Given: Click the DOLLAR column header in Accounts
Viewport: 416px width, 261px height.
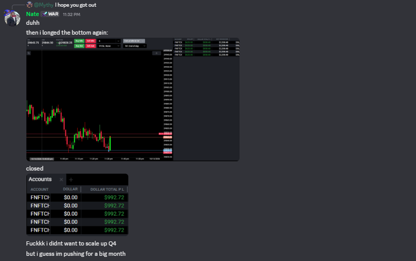Looking at the screenshot, I should coord(70,189).
